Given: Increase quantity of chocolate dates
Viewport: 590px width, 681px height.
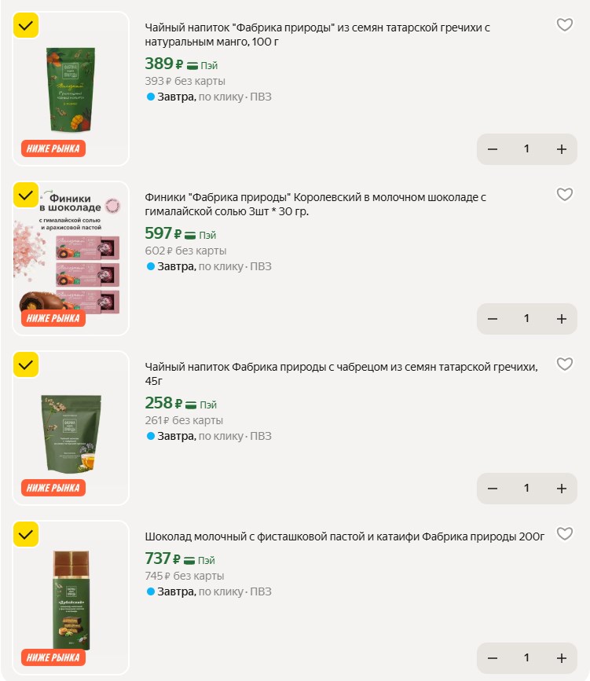Looking at the screenshot, I should coord(562,319).
